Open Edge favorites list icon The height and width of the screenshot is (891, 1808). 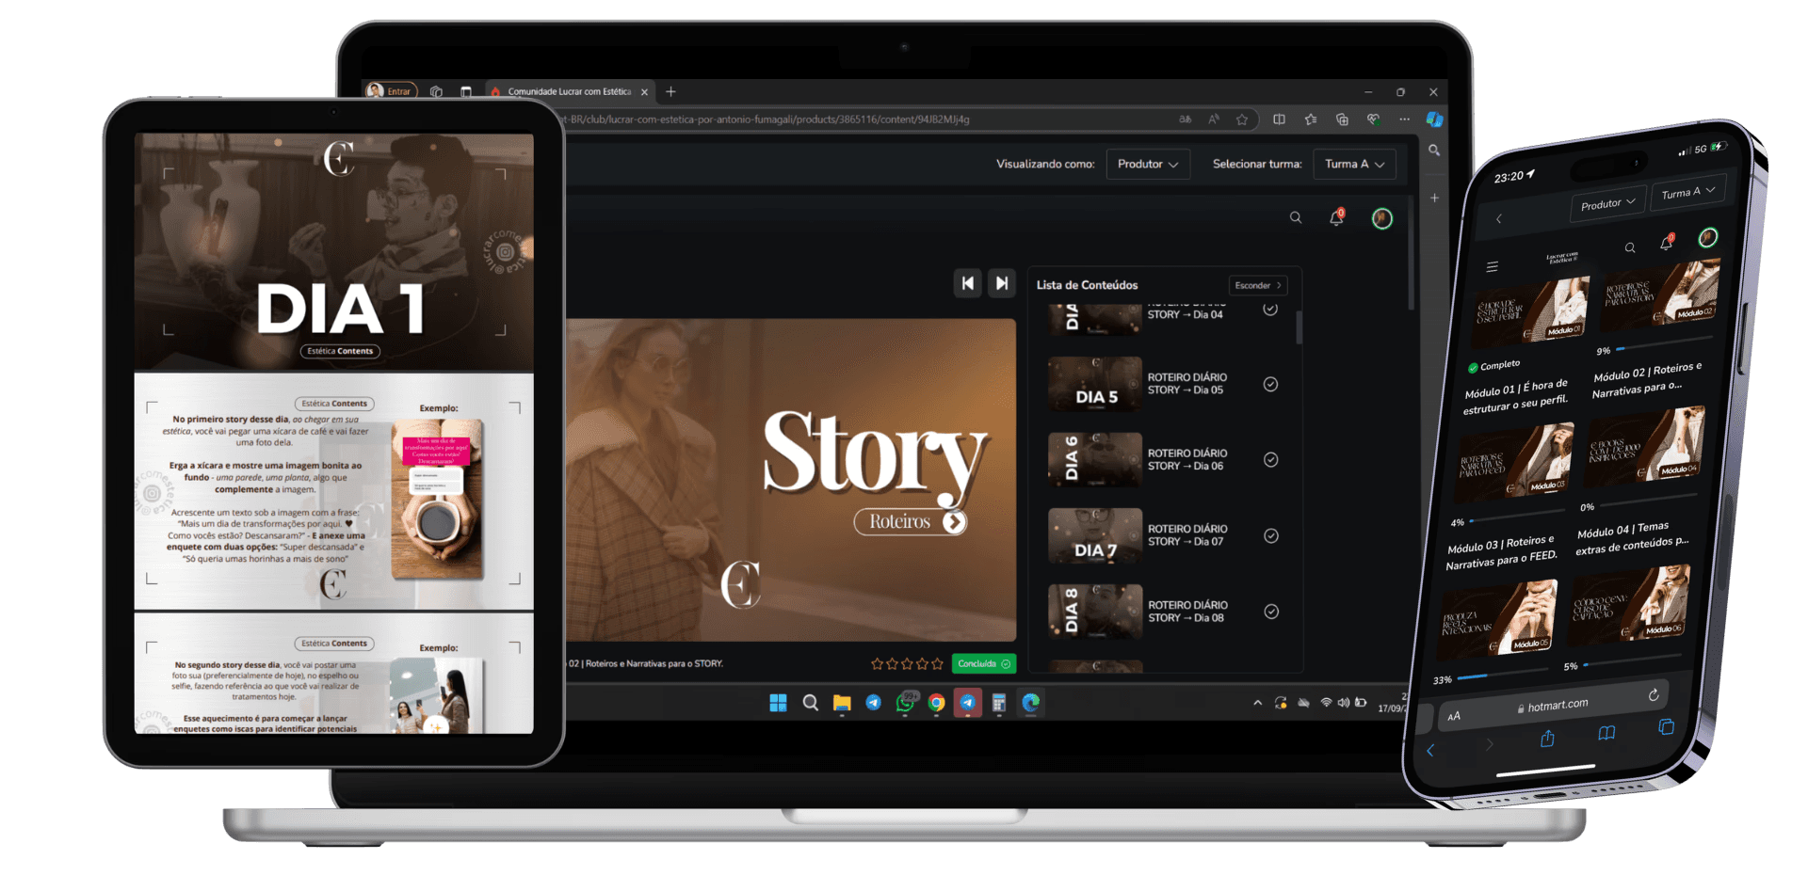pyautogui.click(x=1311, y=119)
